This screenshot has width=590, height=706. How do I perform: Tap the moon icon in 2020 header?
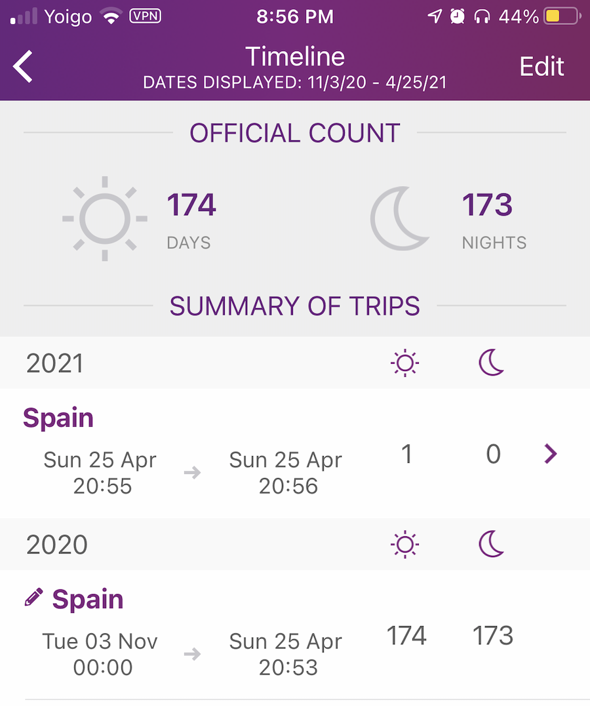(x=492, y=544)
